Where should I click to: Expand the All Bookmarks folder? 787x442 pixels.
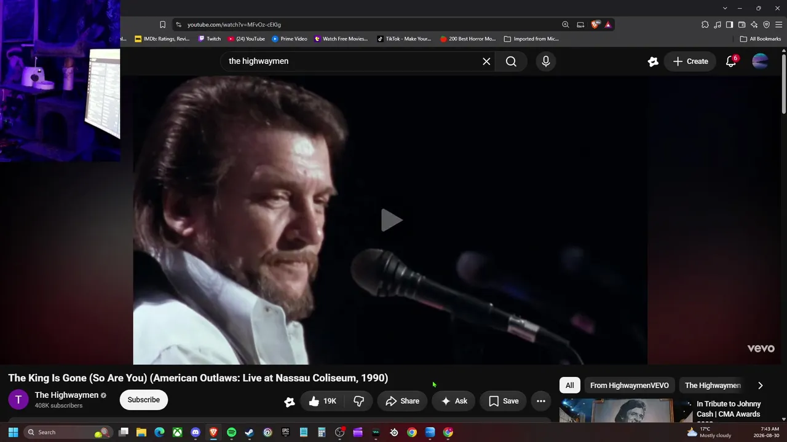[x=761, y=39]
